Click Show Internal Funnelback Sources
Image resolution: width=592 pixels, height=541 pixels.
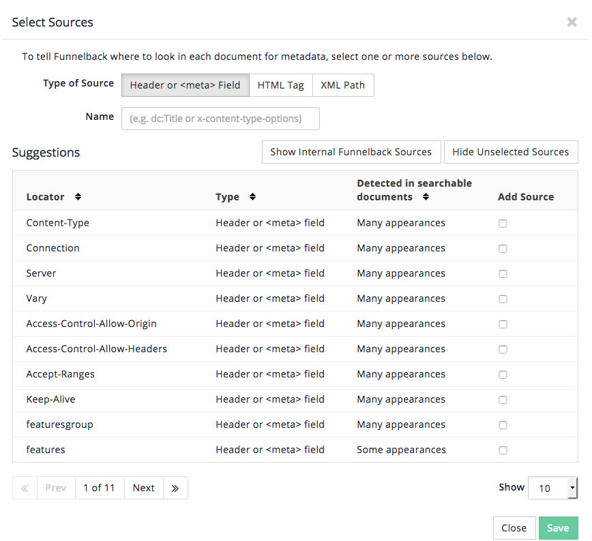click(351, 152)
